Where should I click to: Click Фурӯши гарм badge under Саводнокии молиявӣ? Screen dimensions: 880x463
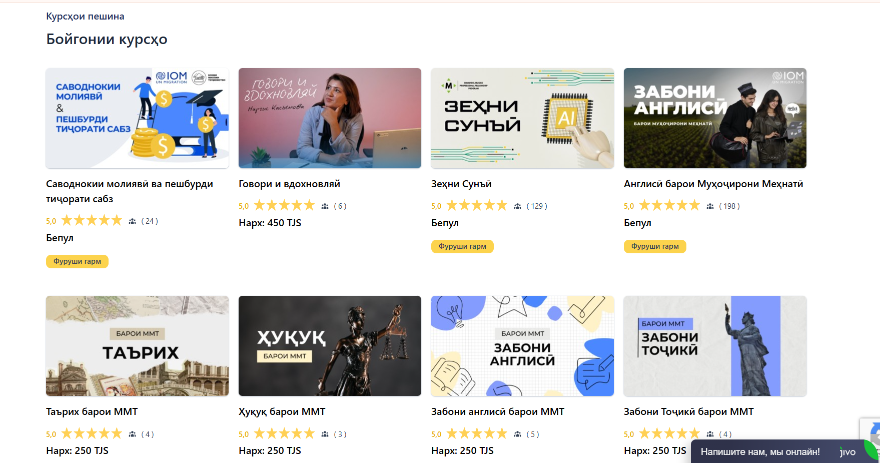pyautogui.click(x=77, y=261)
